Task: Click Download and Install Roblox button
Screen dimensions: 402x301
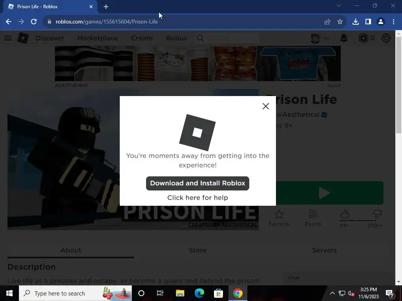Action: (197, 183)
